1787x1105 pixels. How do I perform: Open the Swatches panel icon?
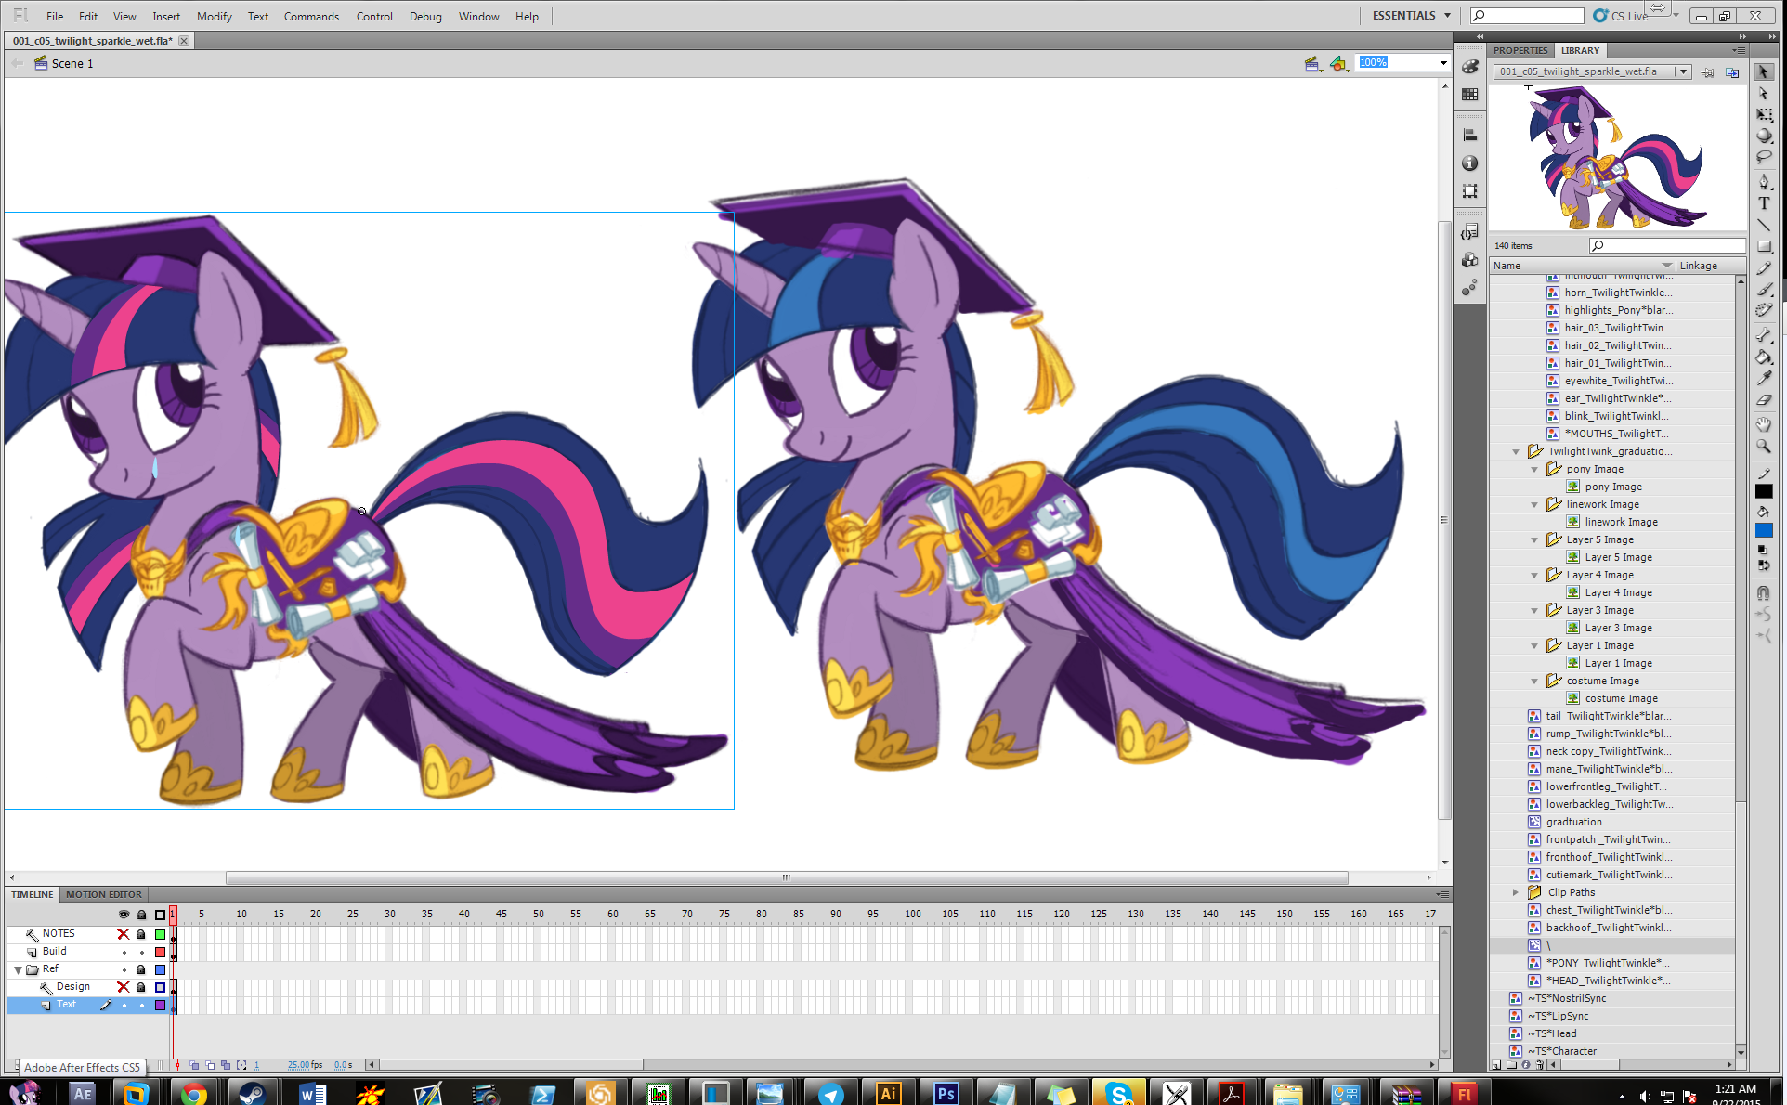(1470, 95)
